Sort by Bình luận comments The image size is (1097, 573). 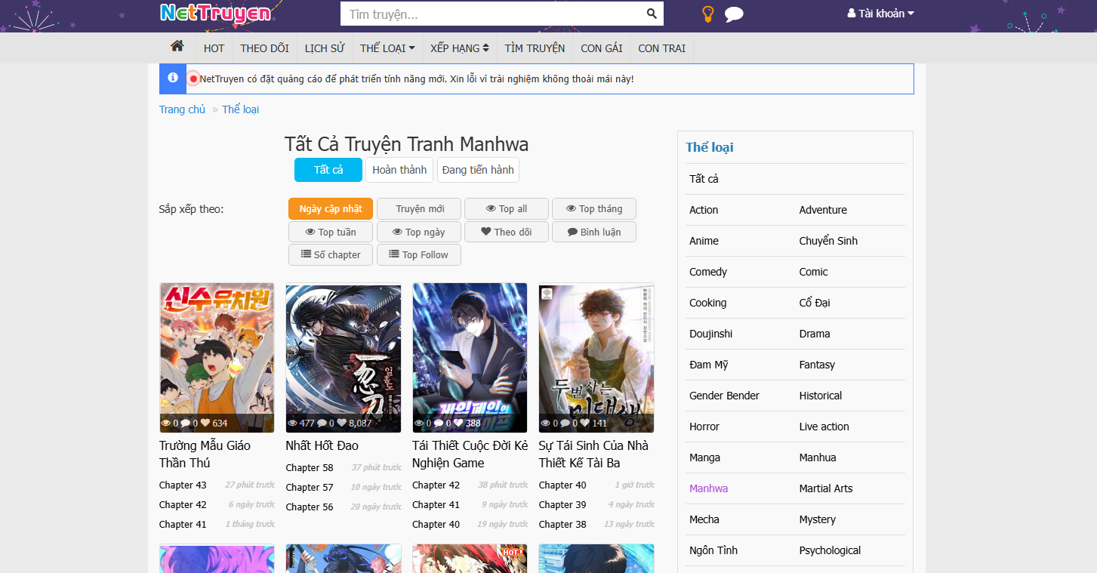pos(594,232)
